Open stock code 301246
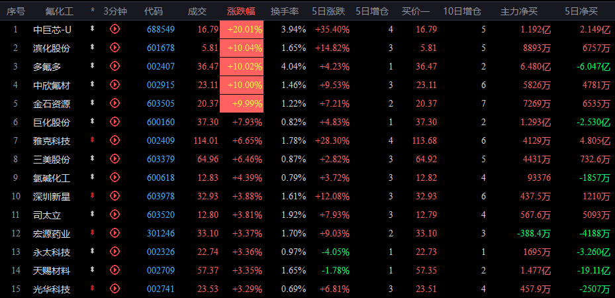Screen dimensions: 615x298 [x=161, y=233]
